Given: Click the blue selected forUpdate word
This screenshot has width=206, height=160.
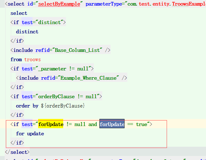Looking at the screenshot, I should (x=112, y=124).
